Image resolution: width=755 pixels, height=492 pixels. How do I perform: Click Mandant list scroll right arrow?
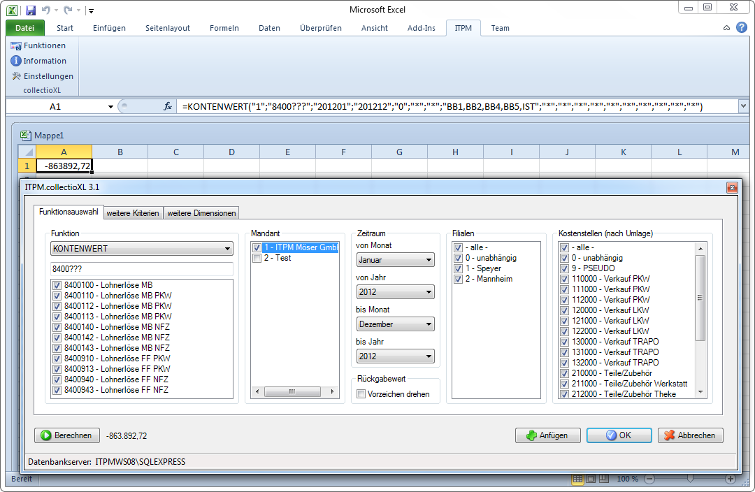click(332, 392)
